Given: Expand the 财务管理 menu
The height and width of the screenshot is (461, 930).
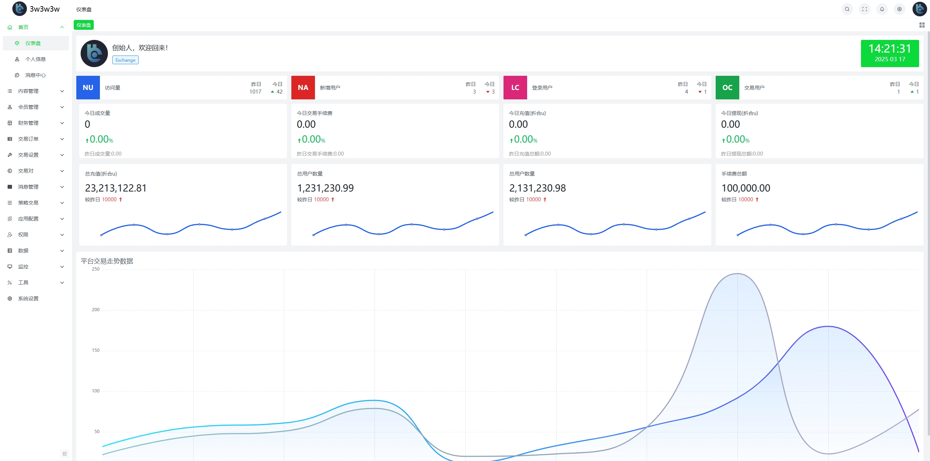Looking at the screenshot, I should (36, 123).
